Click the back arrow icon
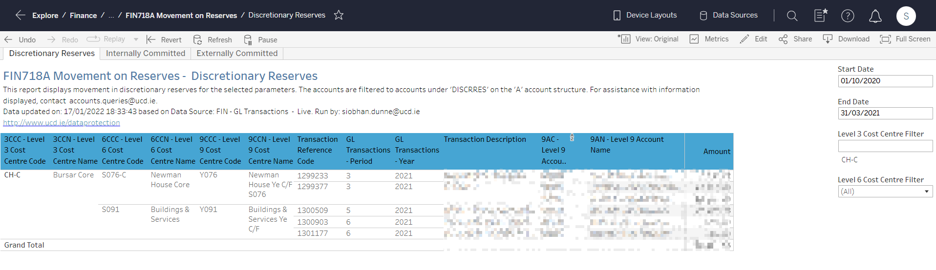This screenshot has width=936, height=270. click(20, 15)
